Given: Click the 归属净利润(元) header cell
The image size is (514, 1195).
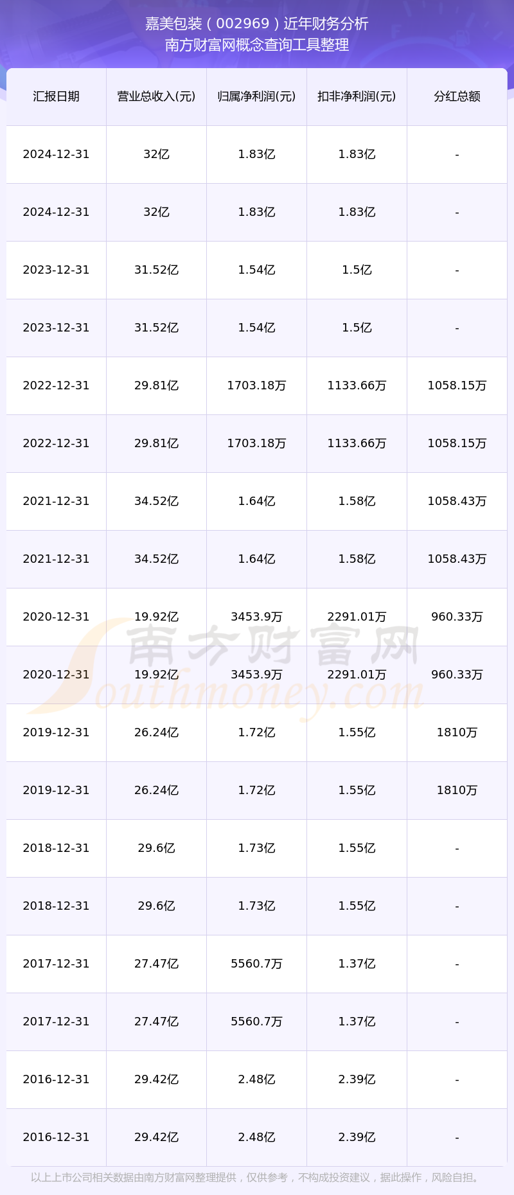Looking at the screenshot, I should coord(256,96).
